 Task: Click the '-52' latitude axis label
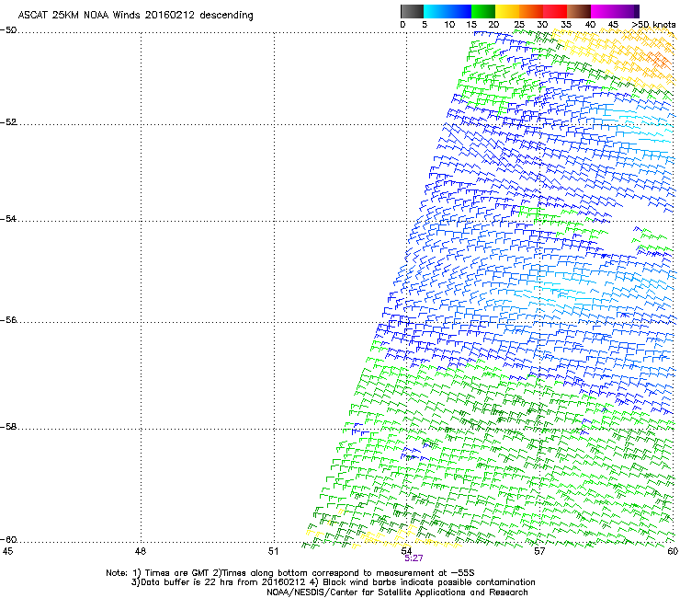(x=8, y=122)
